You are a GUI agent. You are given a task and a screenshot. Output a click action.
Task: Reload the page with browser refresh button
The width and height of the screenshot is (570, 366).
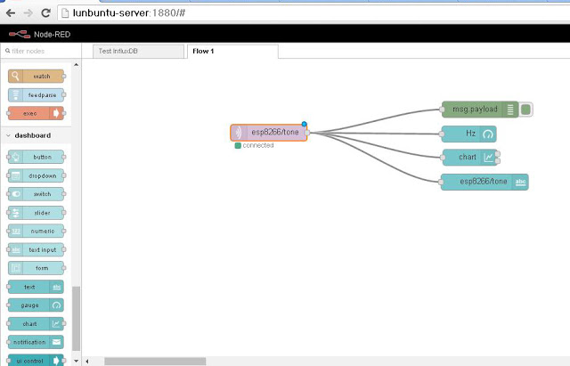click(x=45, y=13)
